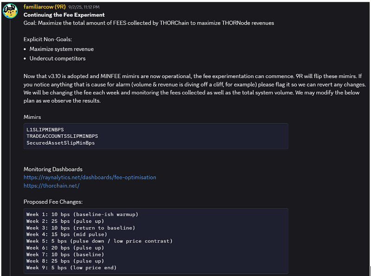The width and height of the screenshot is (371, 276).
Task: Click 'Week 9: 5 bps (low price end)' line
Action: point(71,268)
